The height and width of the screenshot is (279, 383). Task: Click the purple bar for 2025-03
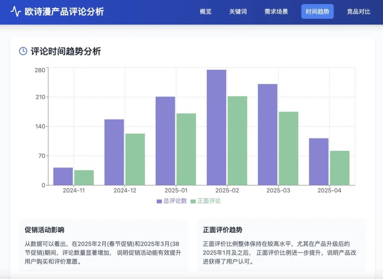pyautogui.click(x=267, y=134)
